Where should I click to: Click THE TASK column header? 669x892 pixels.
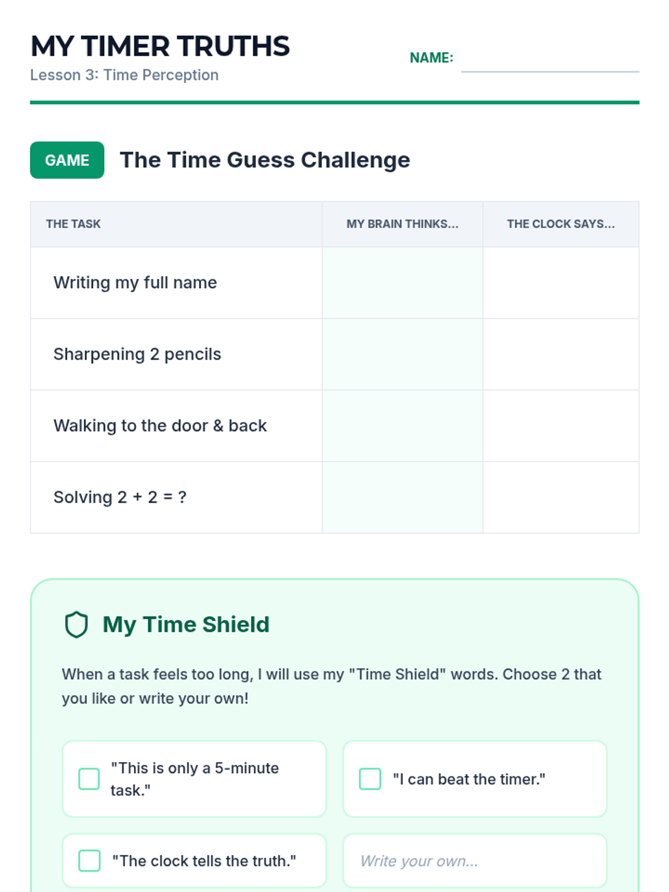(74, 224)
